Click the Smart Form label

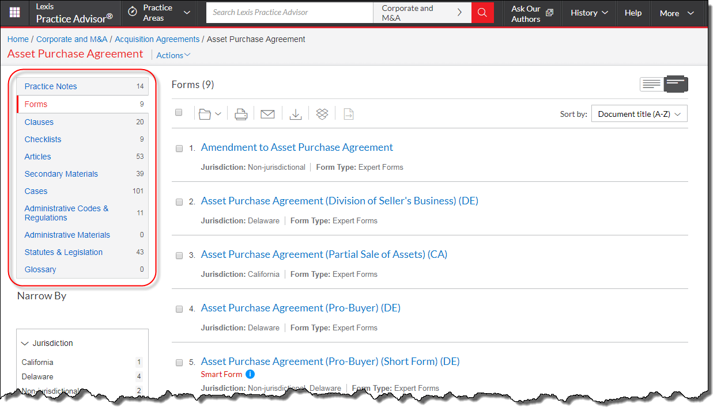click(x=221, y=374)
